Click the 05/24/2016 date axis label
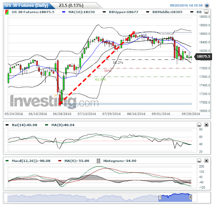The height and width of the screenshot is (206, 214). (14, 114)
